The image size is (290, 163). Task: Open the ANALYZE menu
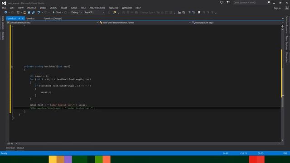pyautogui.click(x=113, y=8)
